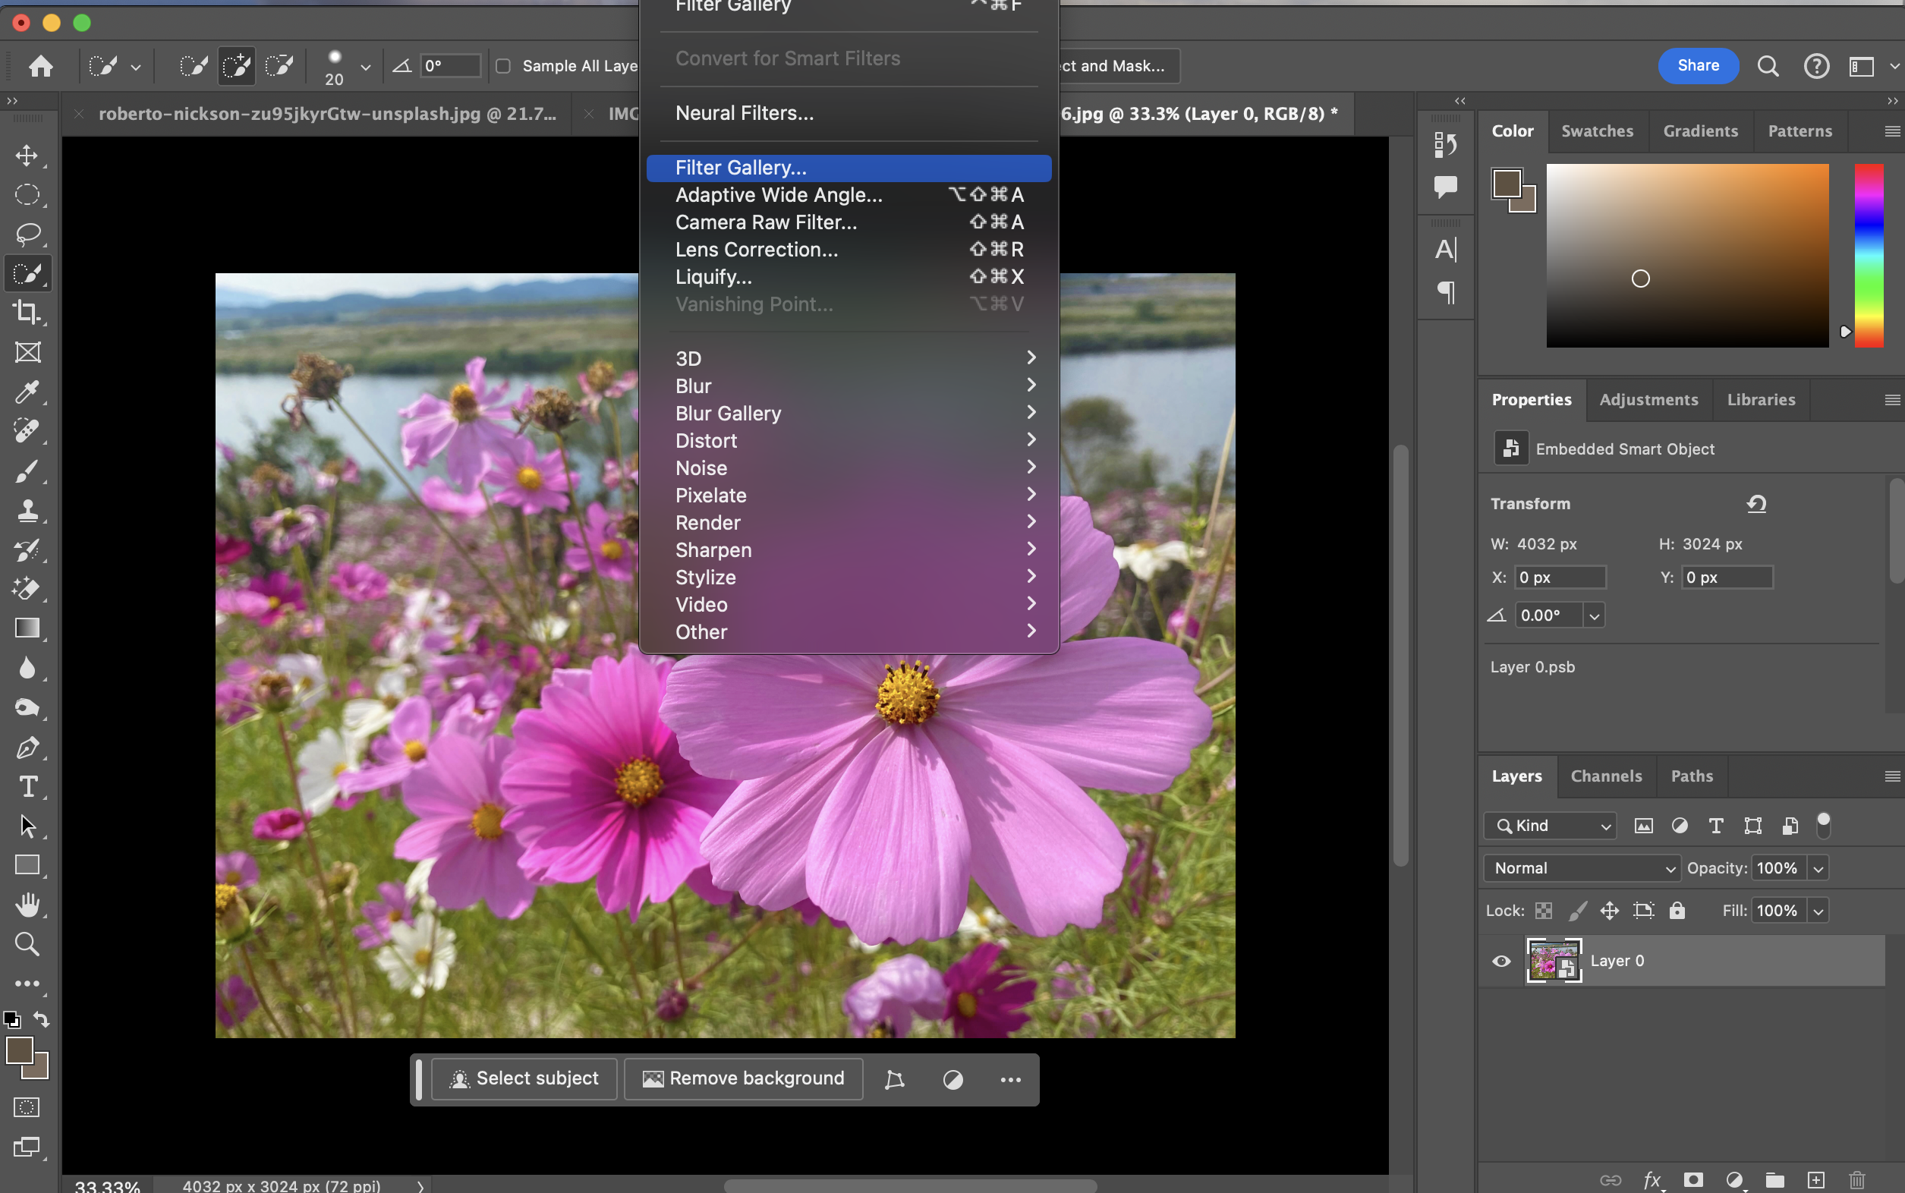Viewport: 1905px width, 1193px height.
Task: Select the Hand tool
Action: (x=27, y=905)
